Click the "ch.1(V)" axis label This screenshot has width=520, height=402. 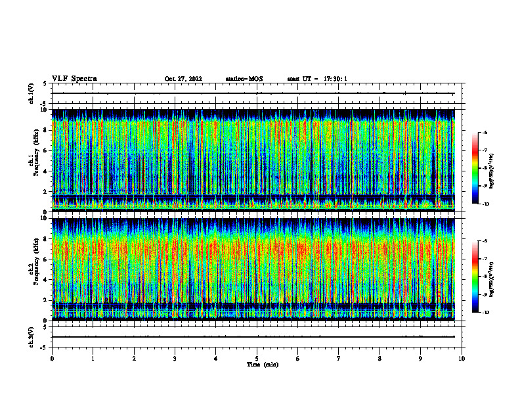click(x=32, y=93)
